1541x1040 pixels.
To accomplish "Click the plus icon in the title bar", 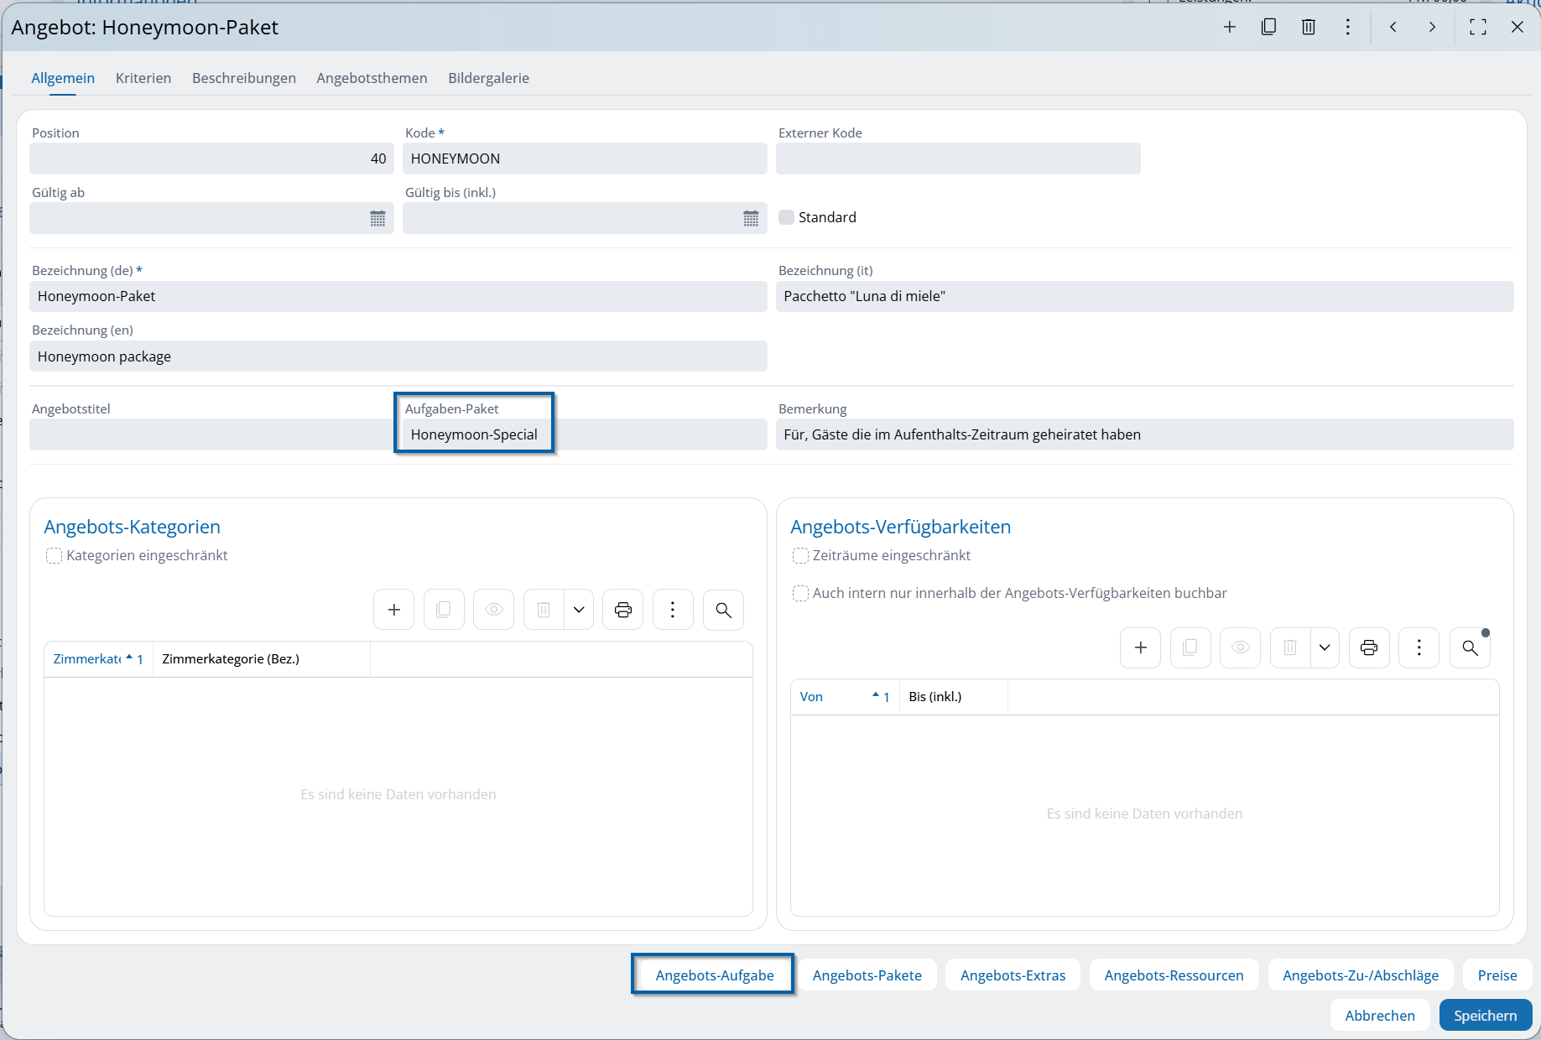I will point(1230,27).
